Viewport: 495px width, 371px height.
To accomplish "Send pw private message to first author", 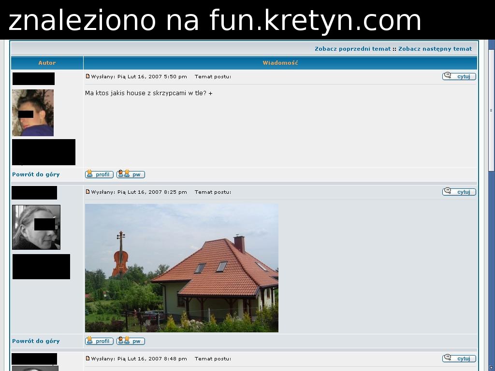I will pos(131,174).
